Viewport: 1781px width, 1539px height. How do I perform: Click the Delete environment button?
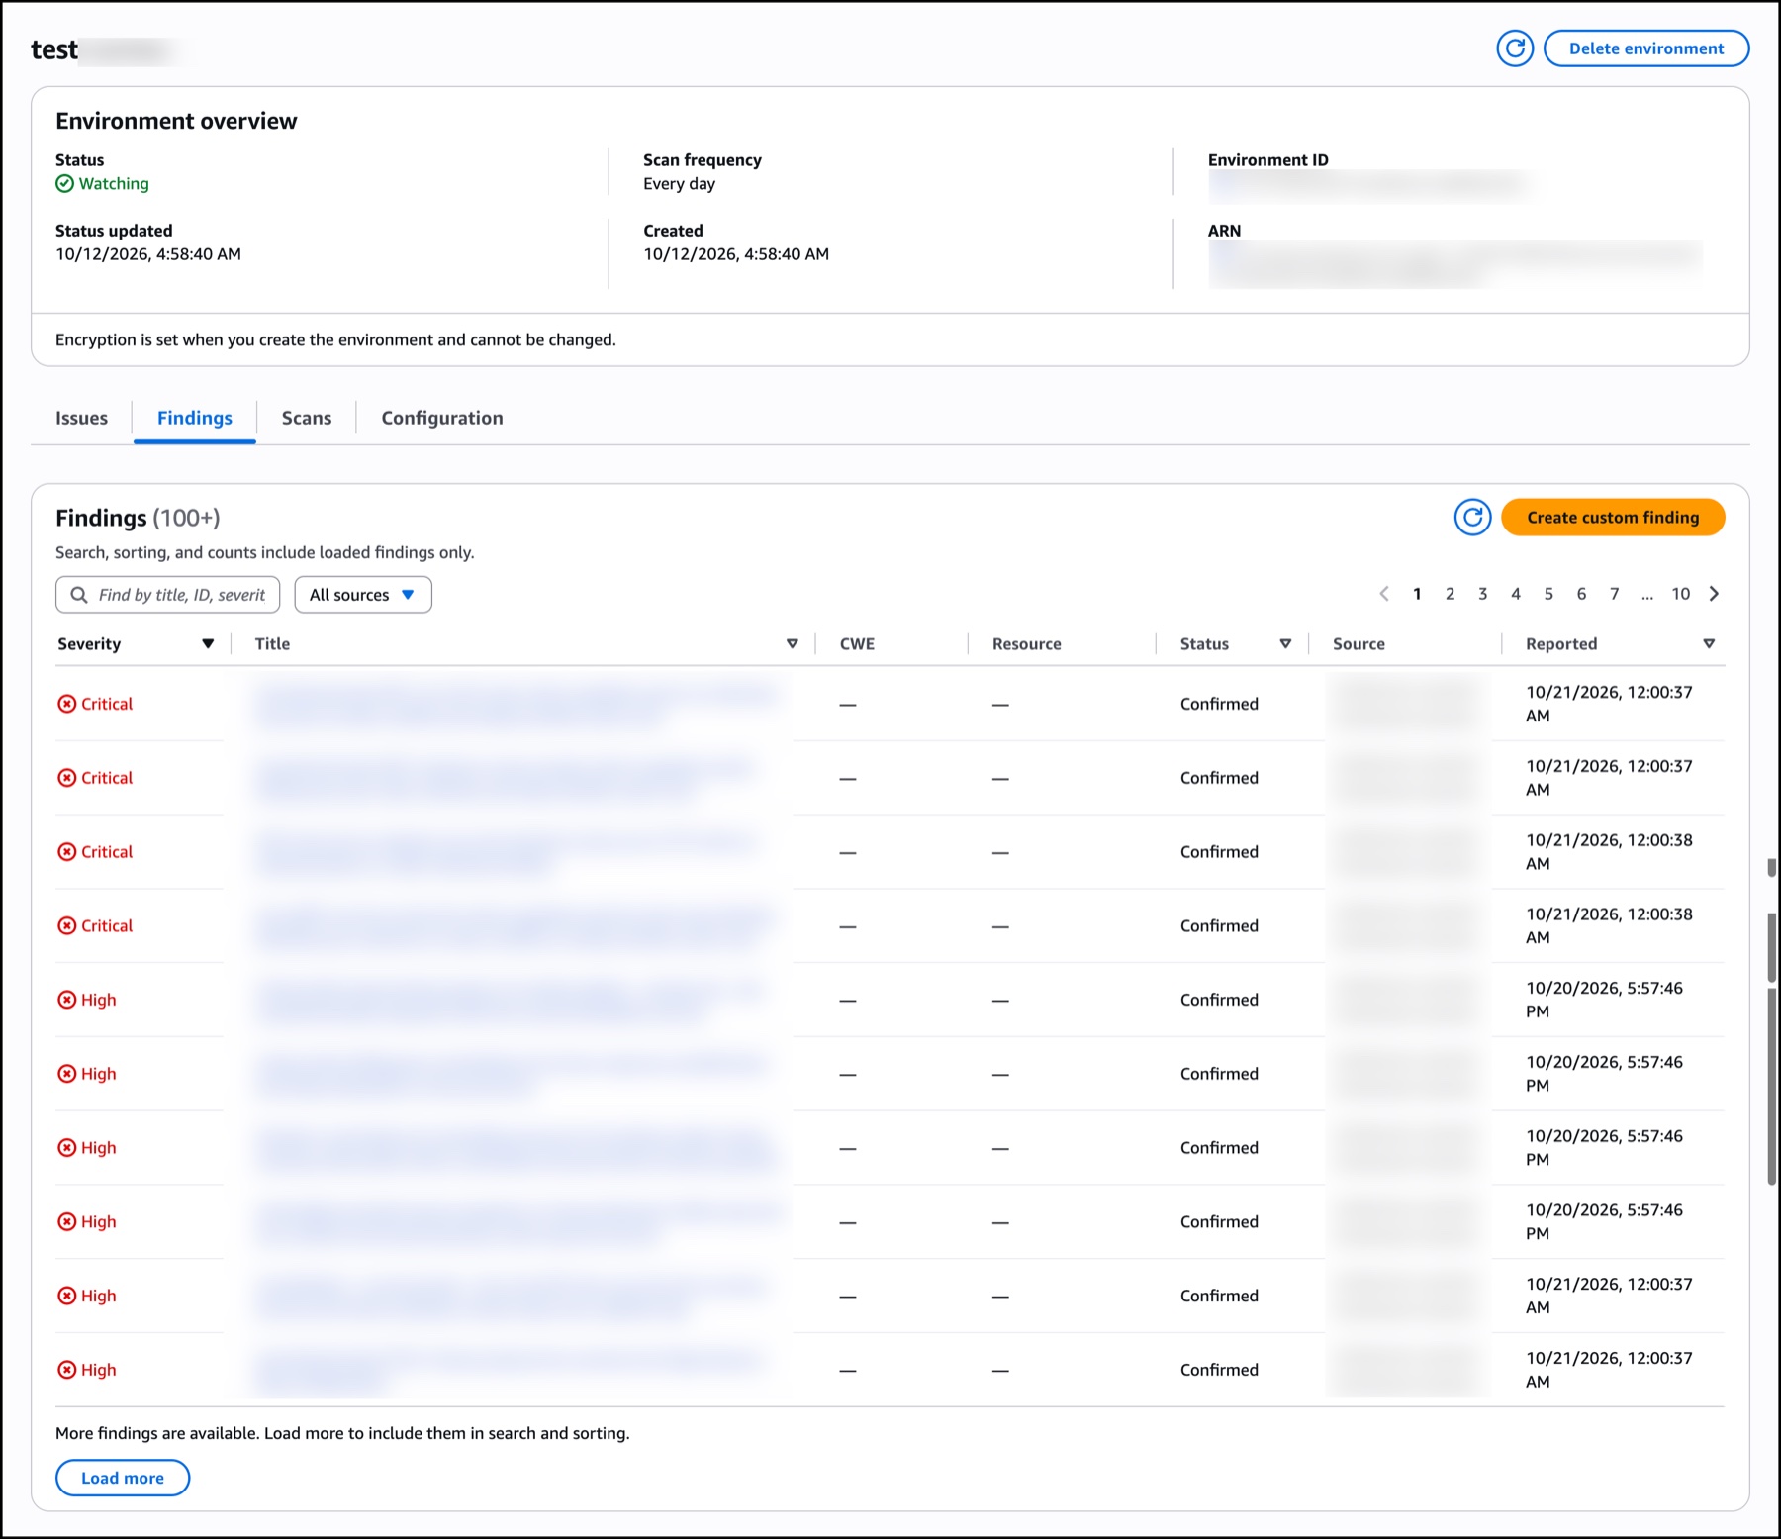coord(1646,48)
